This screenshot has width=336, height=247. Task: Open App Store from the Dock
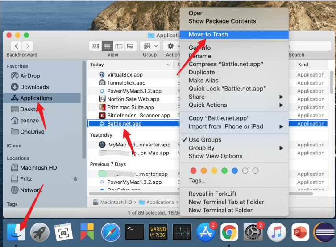click(x=206, y=232)
